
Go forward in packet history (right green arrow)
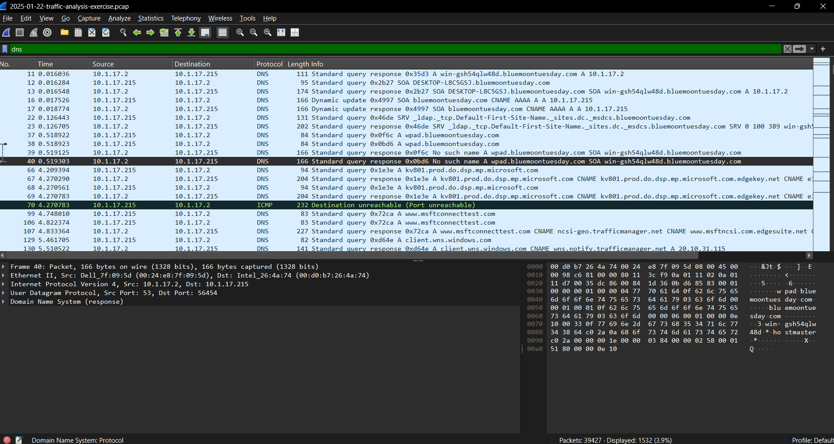pyautogui.click(x=150, y=32)
